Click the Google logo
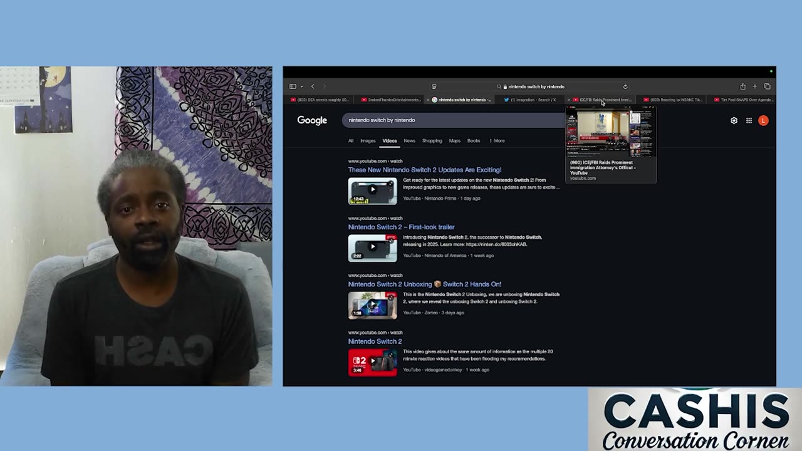Image resolution: width=802 pixels, height=451 pixels. [x=312, y=120]
